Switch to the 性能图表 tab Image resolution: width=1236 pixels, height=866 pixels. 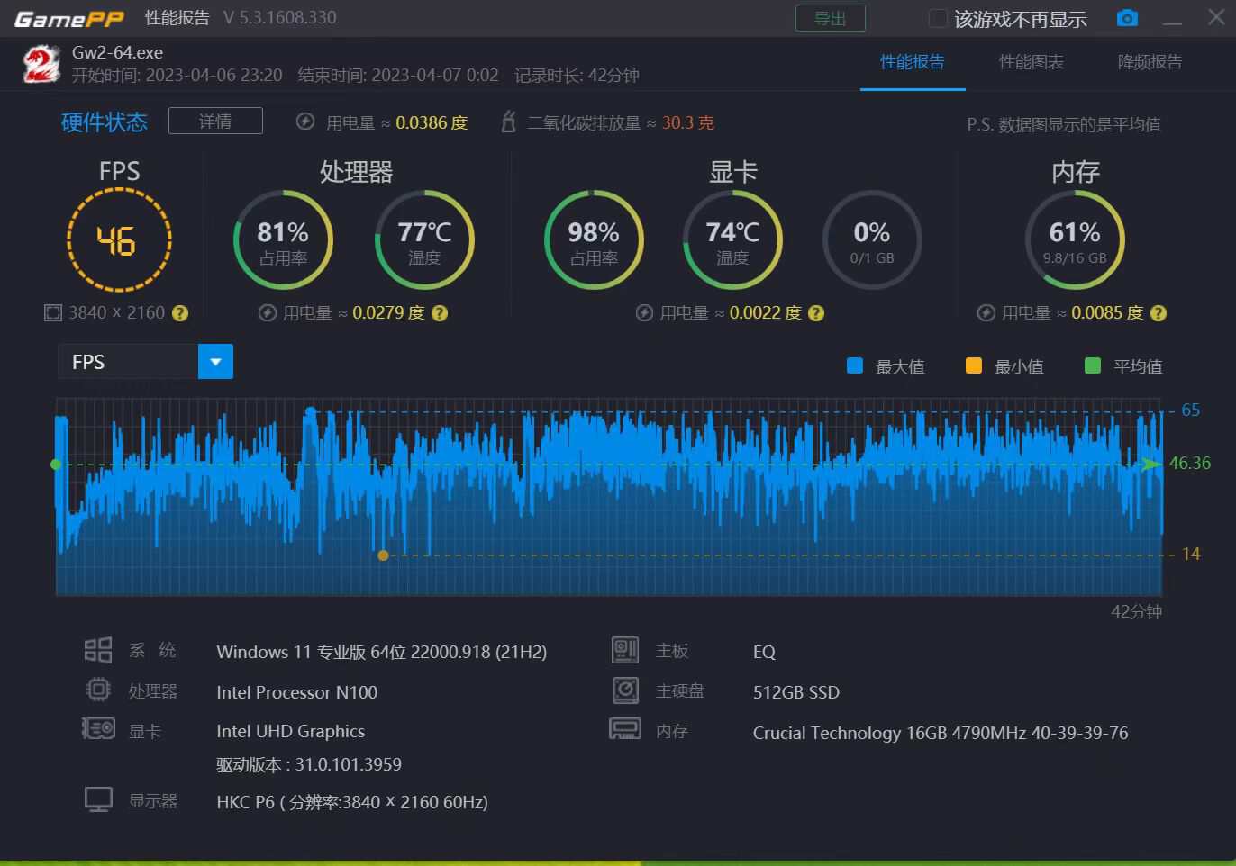(1032, 62)
